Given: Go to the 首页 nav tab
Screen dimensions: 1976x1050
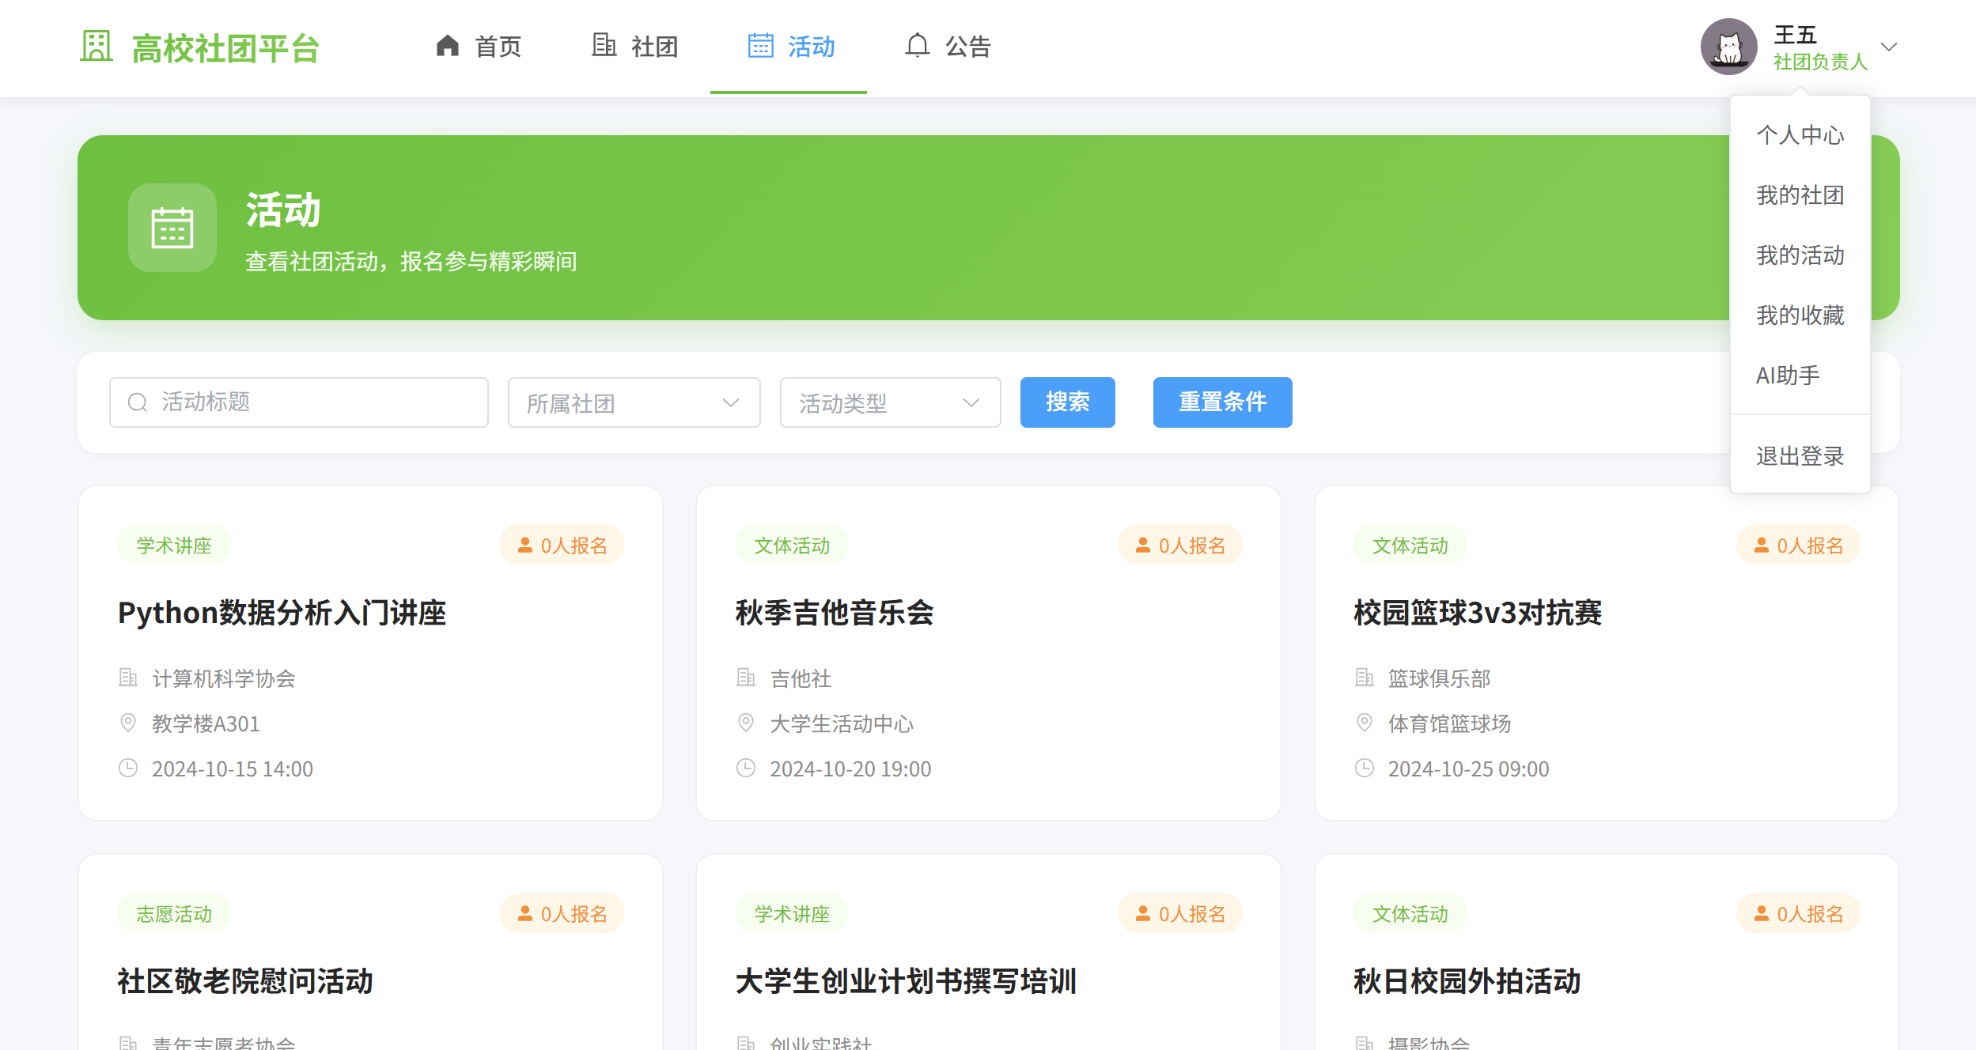Looking at the screenshot, I should pyautogui.click(x=479, y=47).
